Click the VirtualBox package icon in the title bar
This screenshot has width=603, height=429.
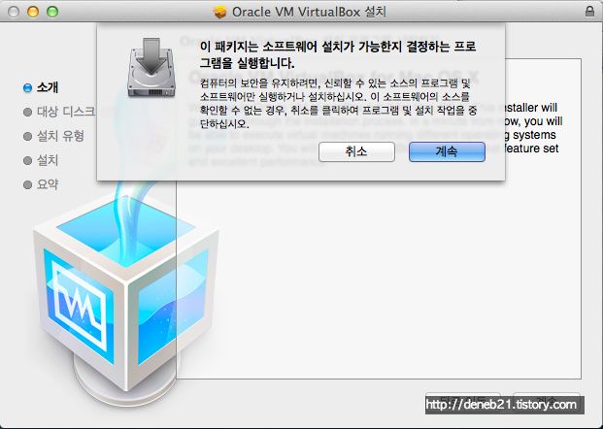[x=220, y=12]
